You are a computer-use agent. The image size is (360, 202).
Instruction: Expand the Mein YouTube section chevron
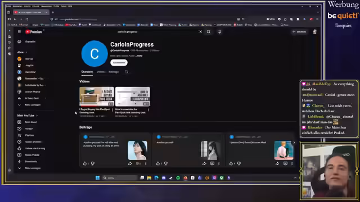tap(37, 116)
